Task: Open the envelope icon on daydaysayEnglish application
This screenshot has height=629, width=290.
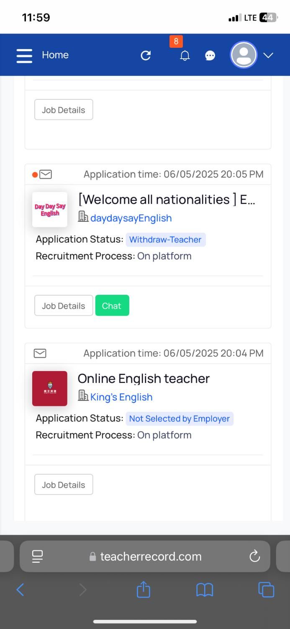Action: coord(45,174)
